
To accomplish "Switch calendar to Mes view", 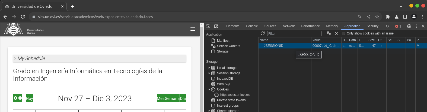I will pos(161,98).
